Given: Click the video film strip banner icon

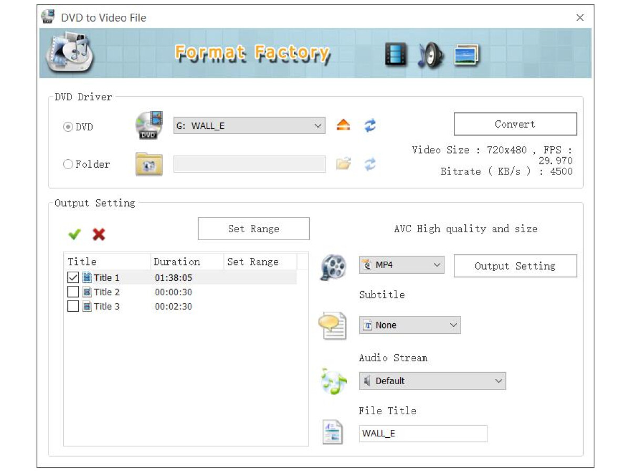Looking at the screenshot, I should [396, 54].
